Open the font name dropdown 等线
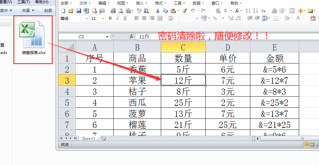 pos(87,19)
